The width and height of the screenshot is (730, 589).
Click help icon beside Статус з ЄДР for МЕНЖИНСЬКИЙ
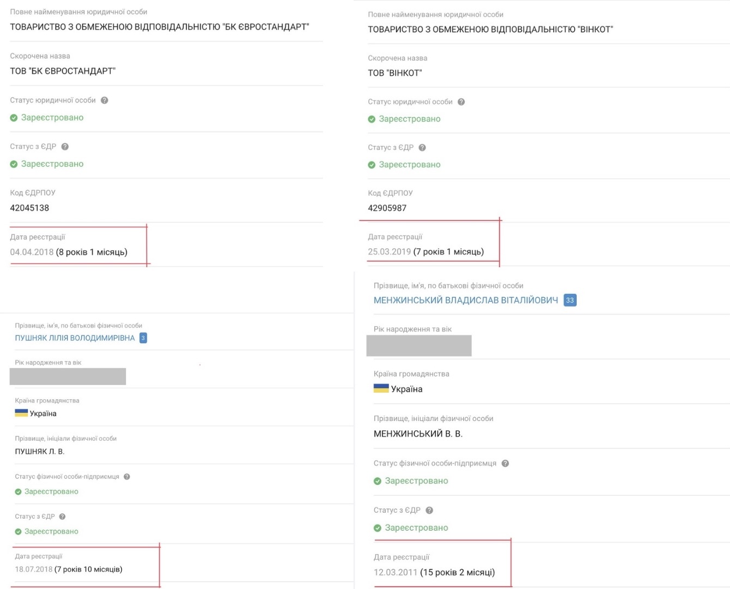[429, 510]
